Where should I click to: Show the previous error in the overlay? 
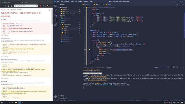[x=2, y=10]
